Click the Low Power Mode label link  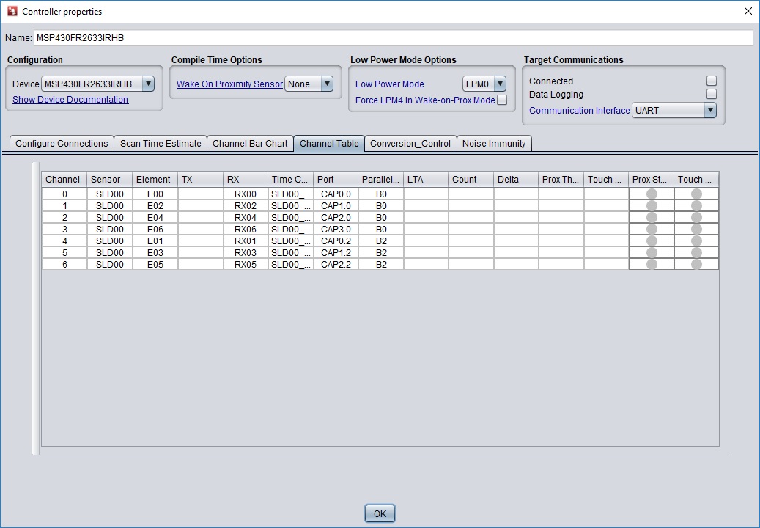(x=390, y=84)
